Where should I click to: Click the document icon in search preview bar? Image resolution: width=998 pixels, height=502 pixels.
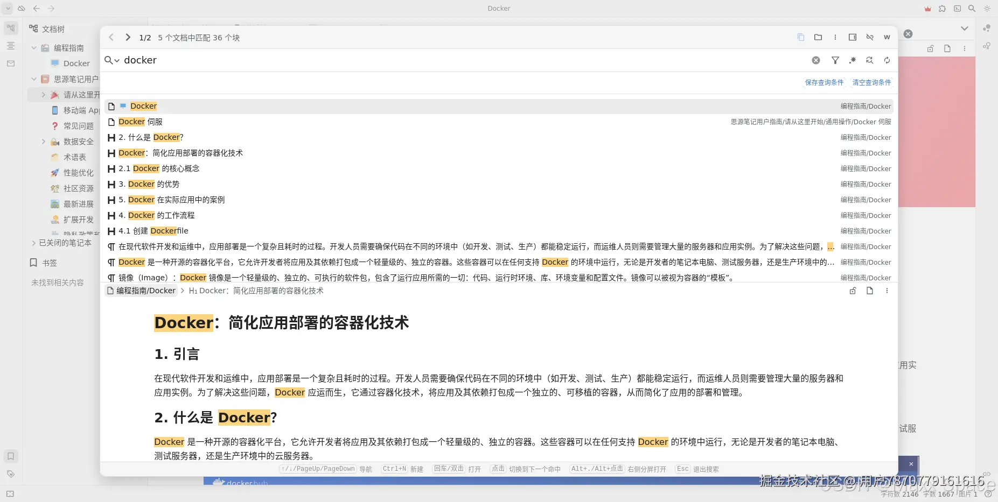[x=870, y=291]
